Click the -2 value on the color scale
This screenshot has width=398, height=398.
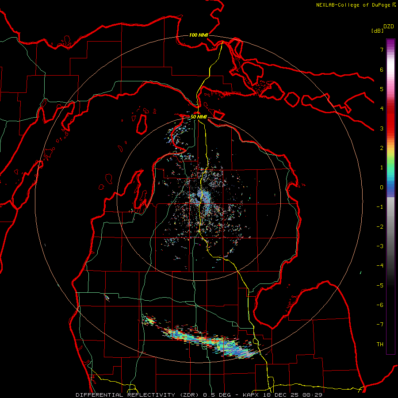tap(380, 227)
